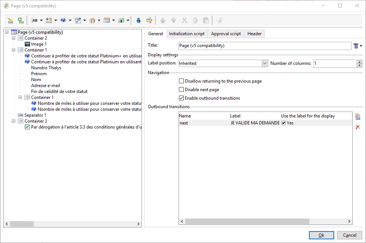Click the tree panel horizontal scrollbar thumb
Viewport: 366px width, 243px height.
tap(22, 224)
